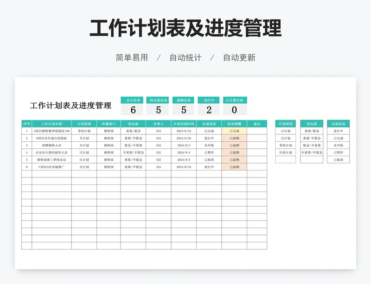Click the 待完成任务 summary label
The image size is (371, 284).
coord(159,100)
